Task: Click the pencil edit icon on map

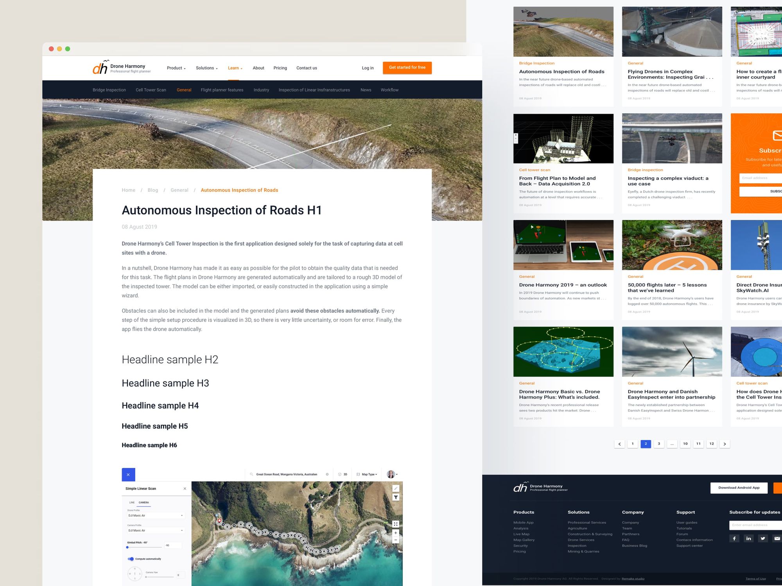Action: point(396,488)
